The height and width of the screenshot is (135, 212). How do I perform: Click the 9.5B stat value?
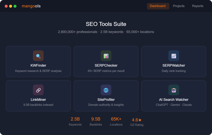pyautogui.click(x=96, y=119)
